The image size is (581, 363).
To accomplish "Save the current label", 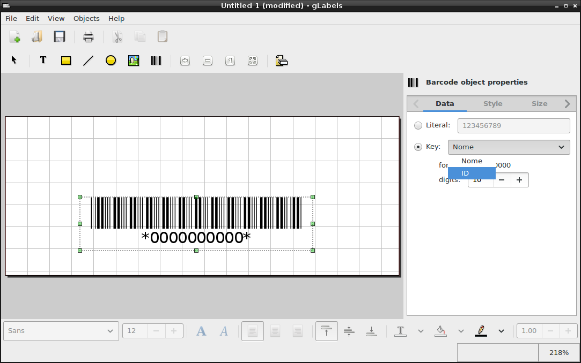I will [60, 36].
